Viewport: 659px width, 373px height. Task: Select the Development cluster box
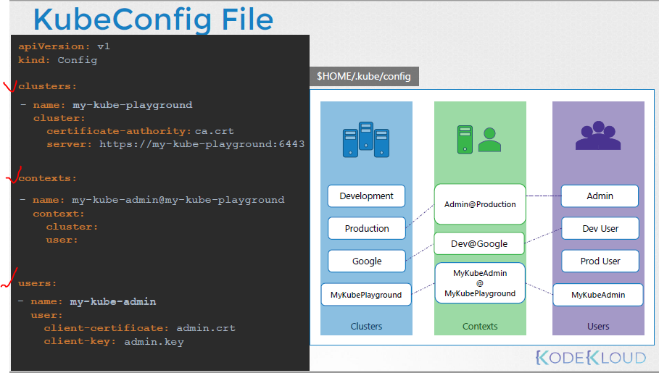coord(366,196)
